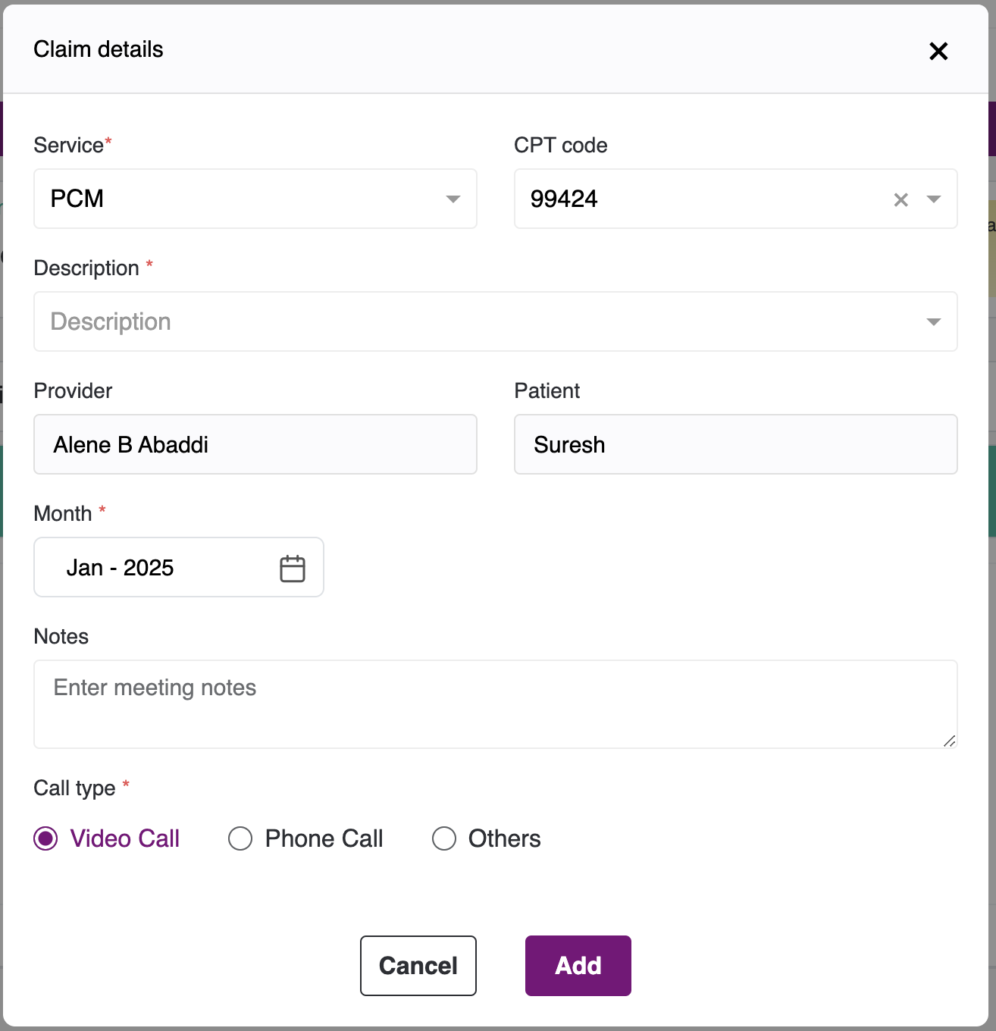Open the calendar icon in Month field

point(292,568)
